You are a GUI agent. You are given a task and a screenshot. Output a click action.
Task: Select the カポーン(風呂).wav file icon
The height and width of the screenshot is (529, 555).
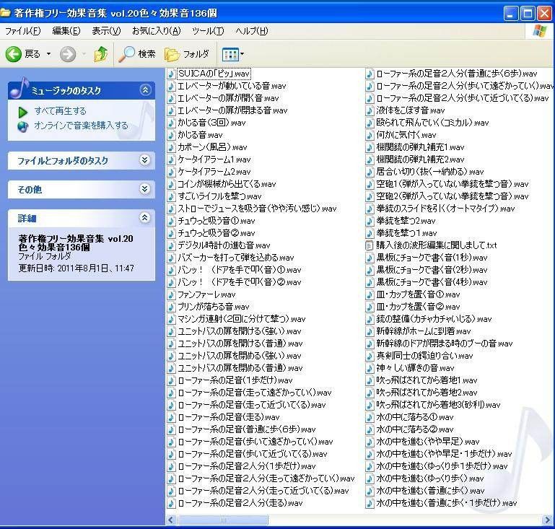pos(171,147)
